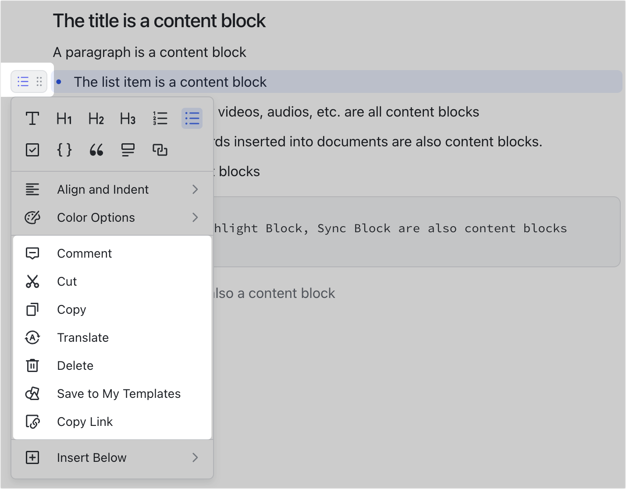Choose Cut from the block menu
This screenshot has height=489, width=626.
click(67, 281)
